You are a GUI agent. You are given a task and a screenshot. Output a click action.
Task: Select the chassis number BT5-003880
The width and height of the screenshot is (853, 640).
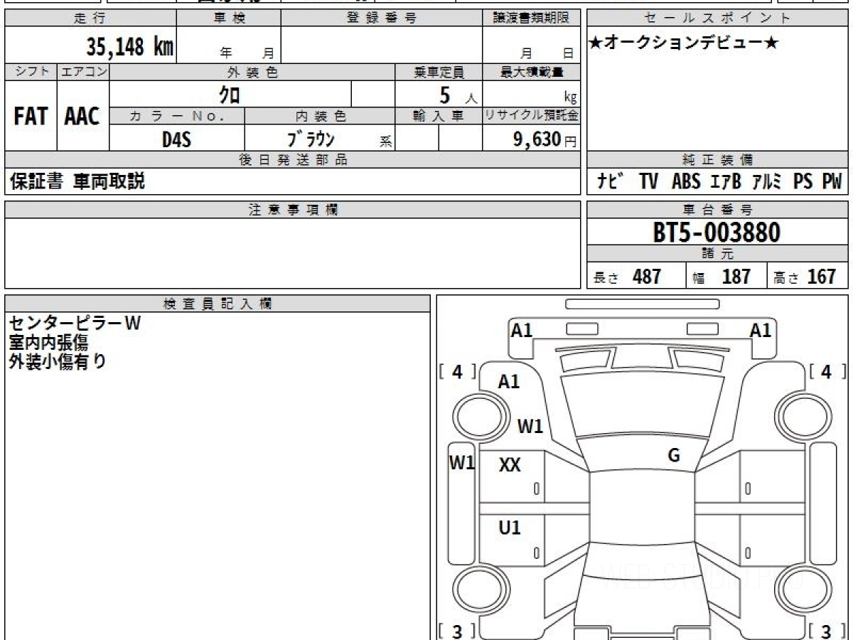[717, 232]
